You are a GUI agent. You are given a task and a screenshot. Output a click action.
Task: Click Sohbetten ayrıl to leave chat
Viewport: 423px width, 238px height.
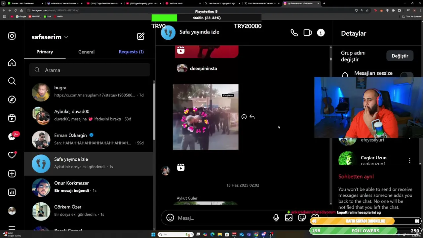coord(356,177)
